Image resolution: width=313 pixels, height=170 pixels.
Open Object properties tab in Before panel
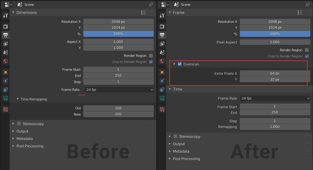(6, 72)
